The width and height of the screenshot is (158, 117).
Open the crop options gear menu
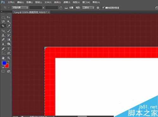pos(98,8)
